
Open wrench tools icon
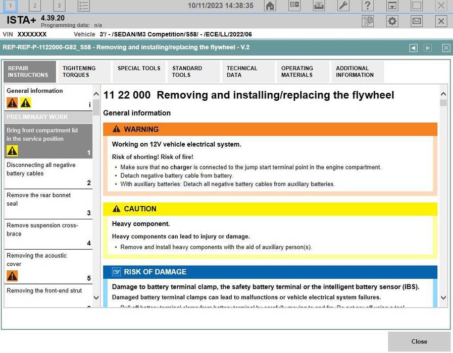(343, 6)
